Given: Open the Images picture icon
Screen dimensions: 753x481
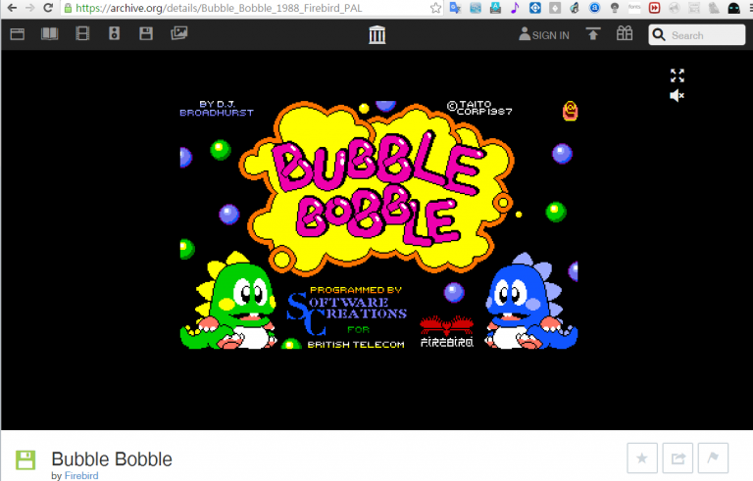Looking at the screenshot, I should pos(178,33).
